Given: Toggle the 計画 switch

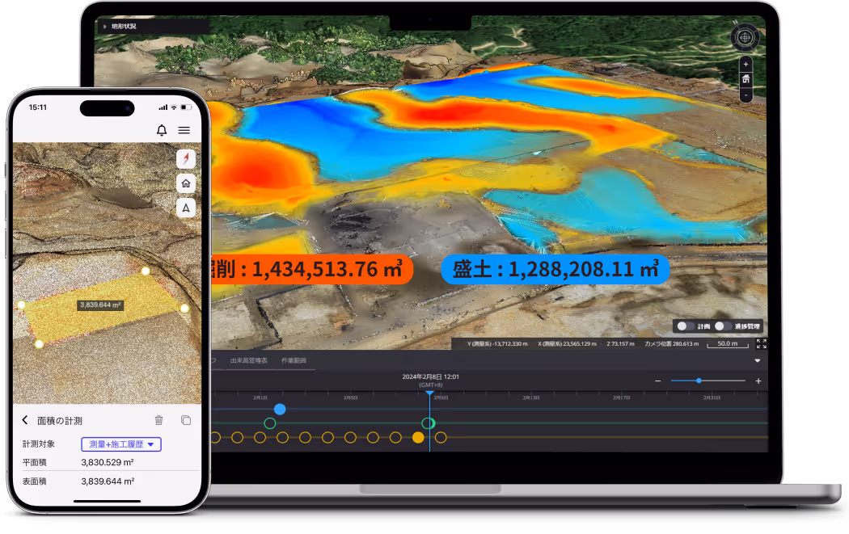Looking at the screenshot, I should click(x=685, y=326).
